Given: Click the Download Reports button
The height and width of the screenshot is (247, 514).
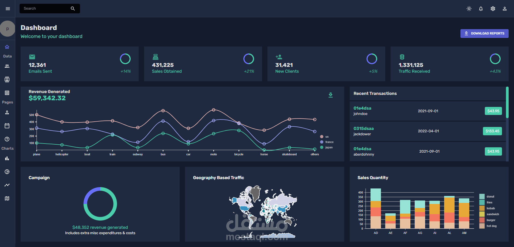Looking at the screenshot, I should coord(484,33).
